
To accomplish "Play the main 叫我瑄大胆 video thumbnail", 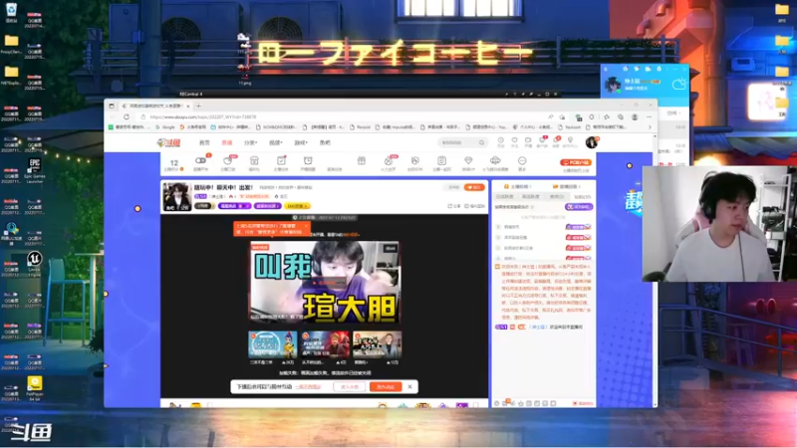I will [x=325, y=282].
